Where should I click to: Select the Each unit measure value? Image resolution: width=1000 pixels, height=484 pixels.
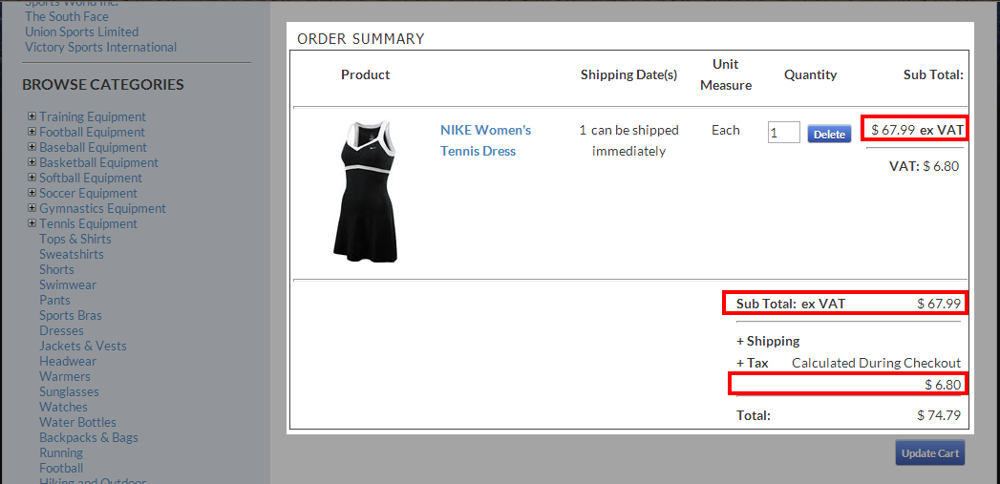click(726, 130)
